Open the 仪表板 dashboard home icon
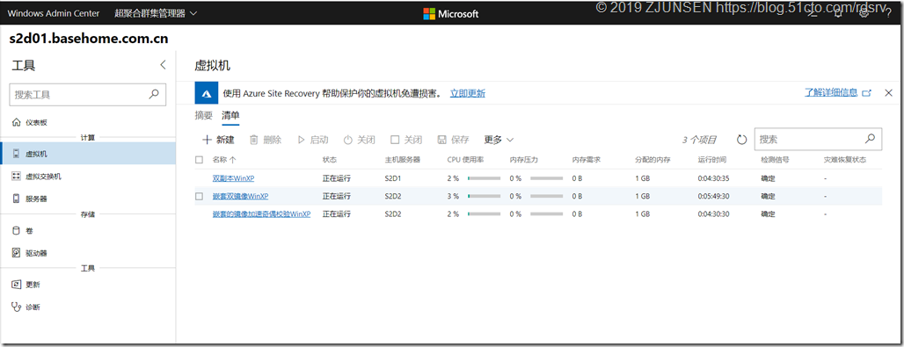 coord(16,122)
